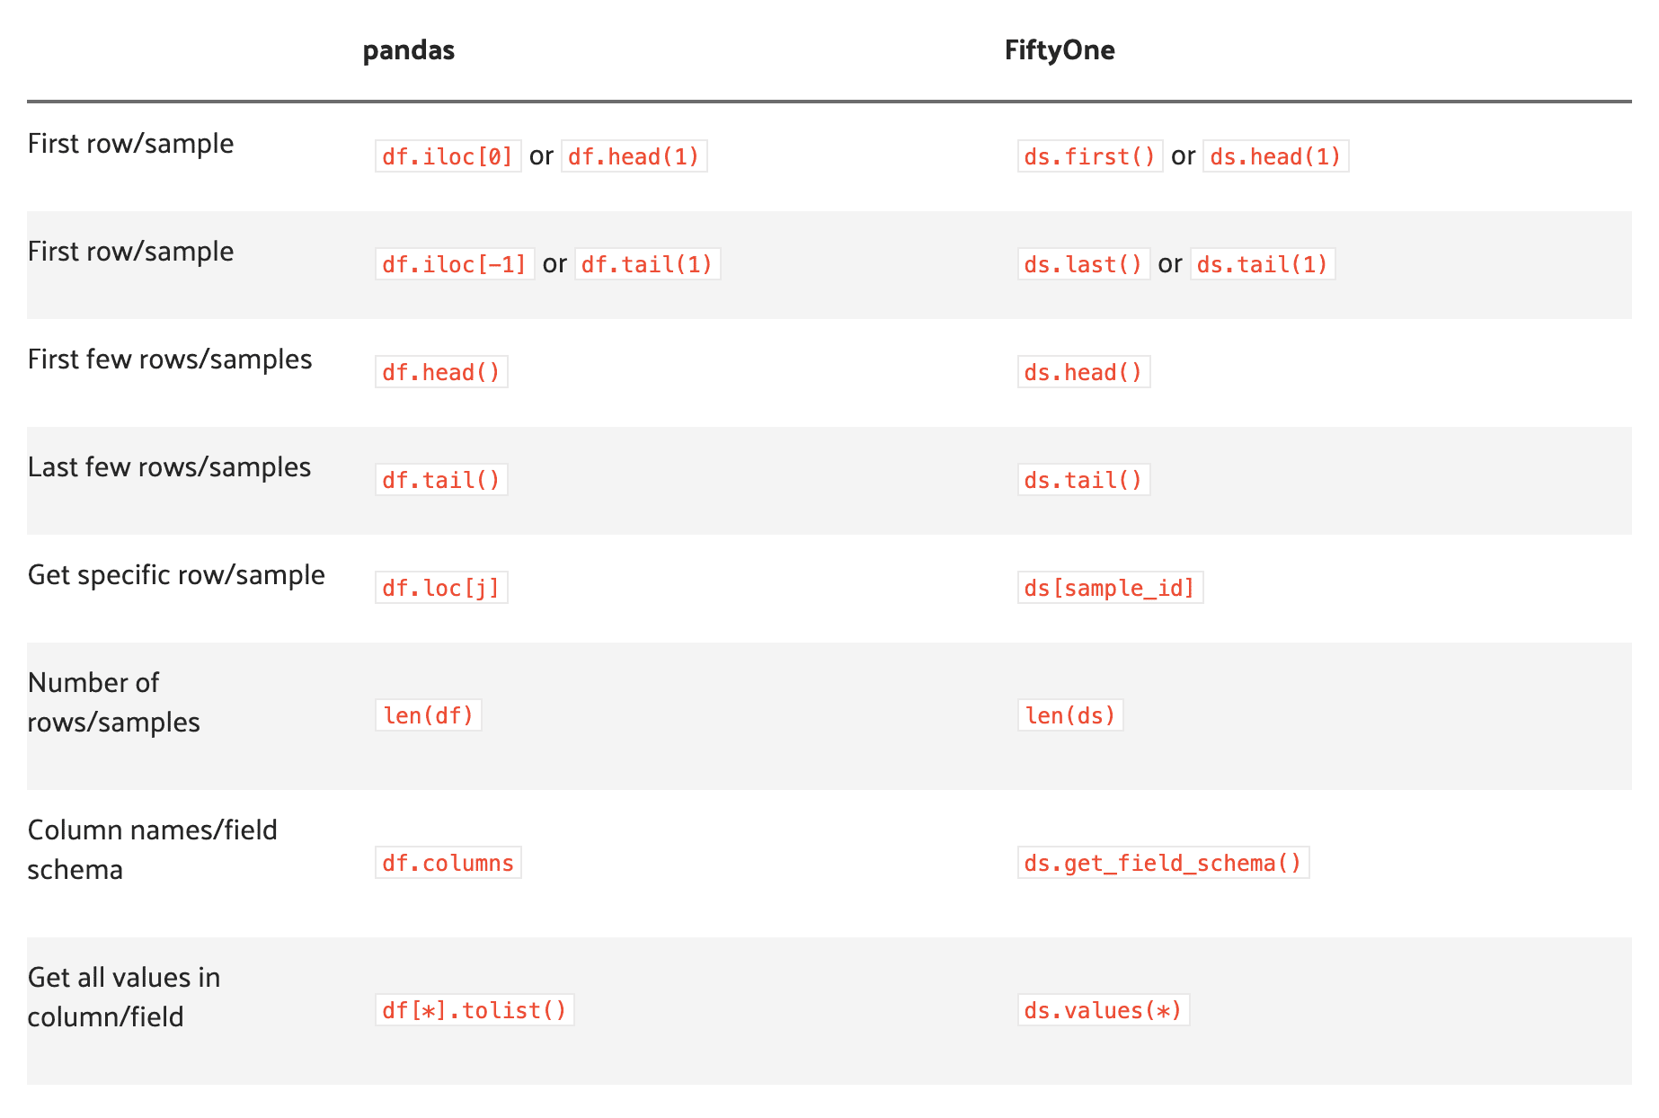Click the ds.head() code snippet
1659x1118 pixels.
coord(1083,372)
